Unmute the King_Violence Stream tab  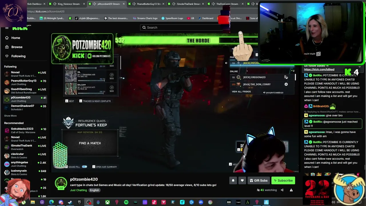point(55,4)
